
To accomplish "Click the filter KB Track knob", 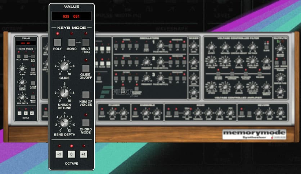I will (253, 47).
